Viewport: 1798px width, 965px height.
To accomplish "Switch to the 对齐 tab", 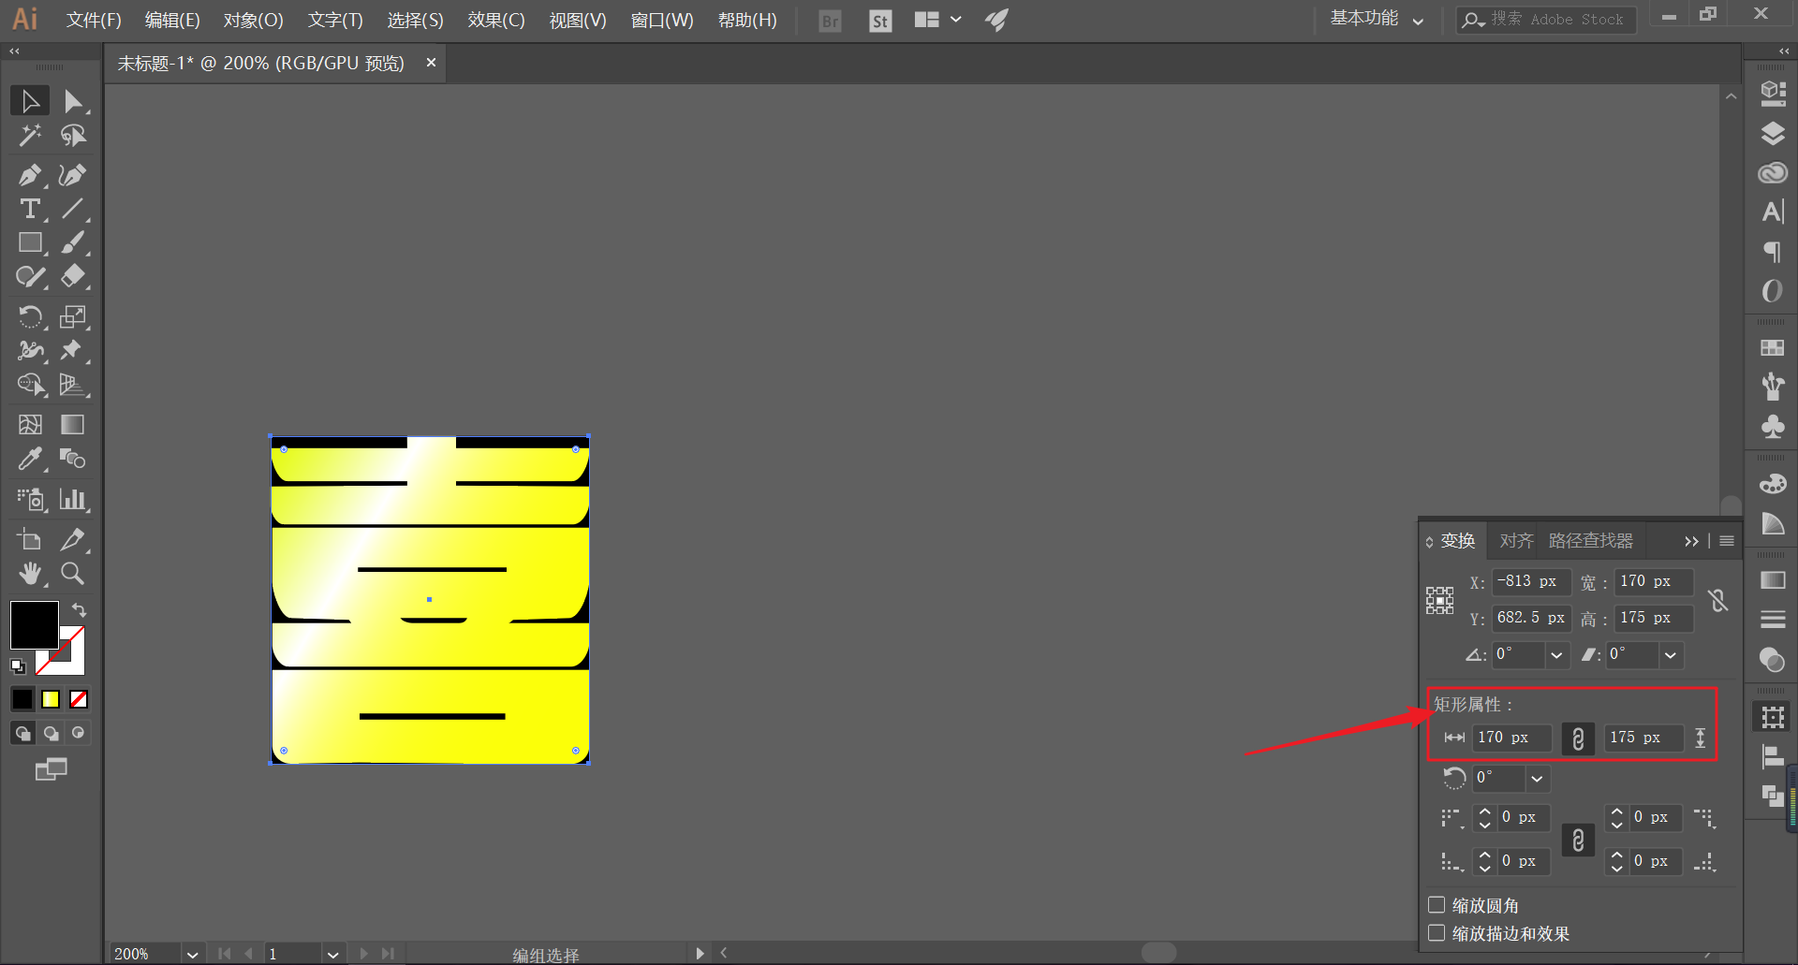I will (x=1516, y=541).
